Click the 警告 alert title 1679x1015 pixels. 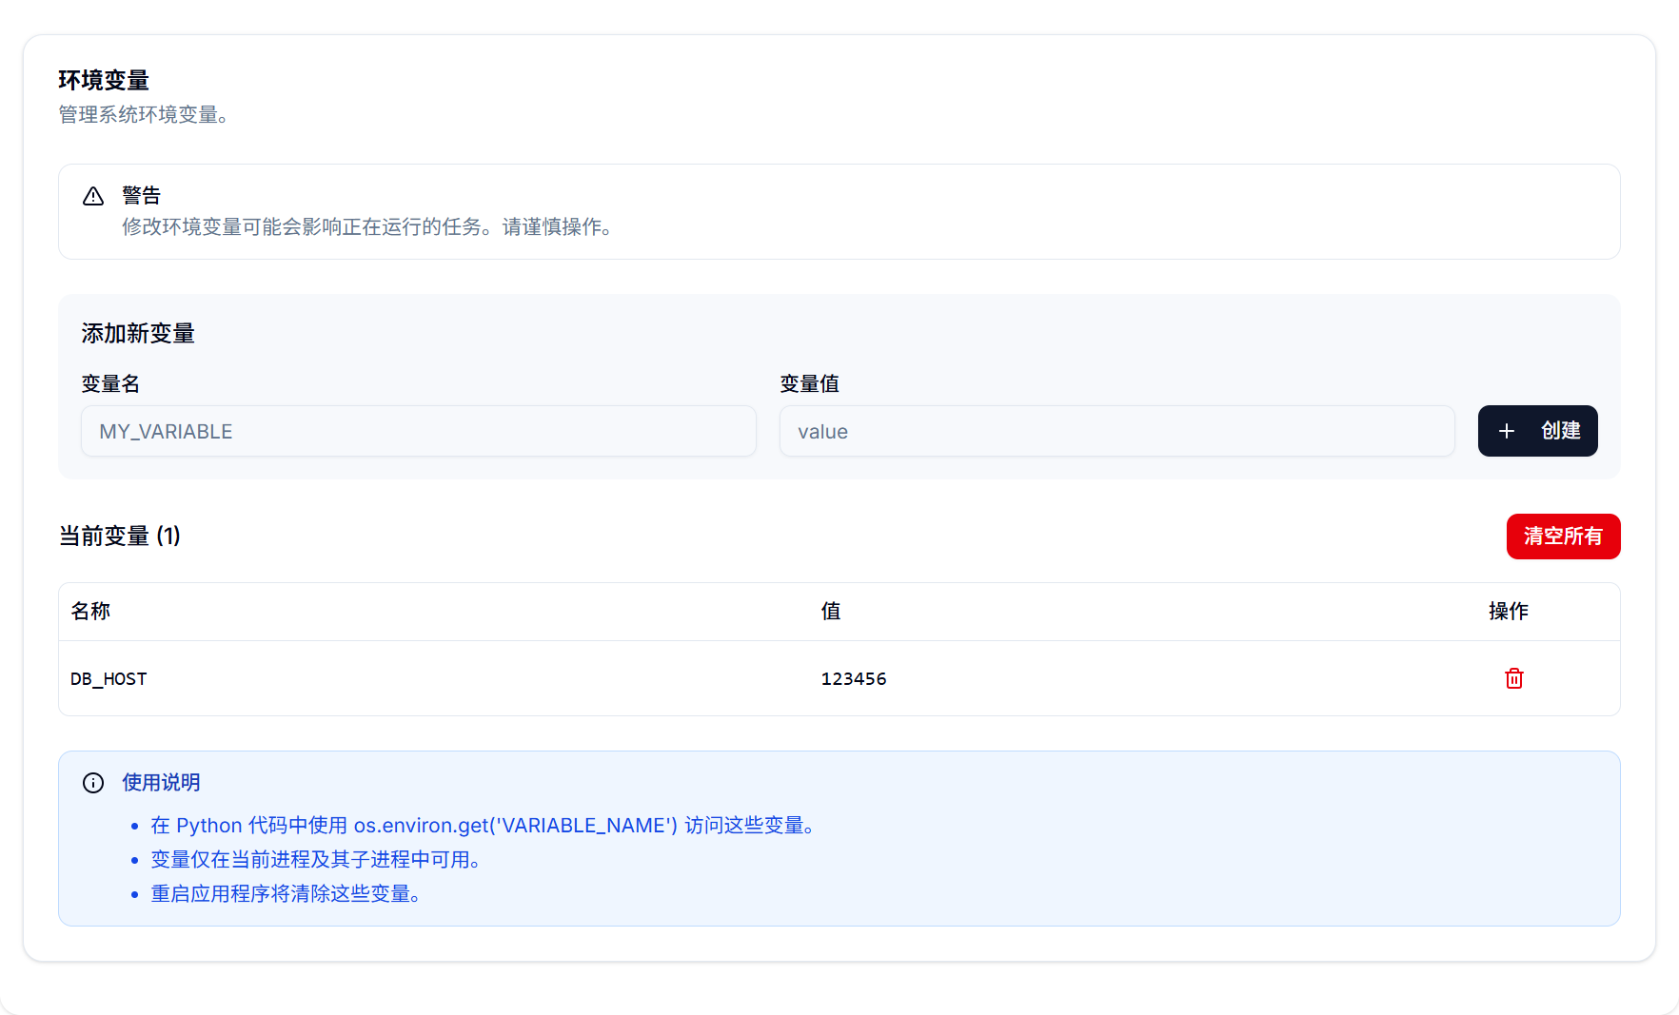click(142, 196)
